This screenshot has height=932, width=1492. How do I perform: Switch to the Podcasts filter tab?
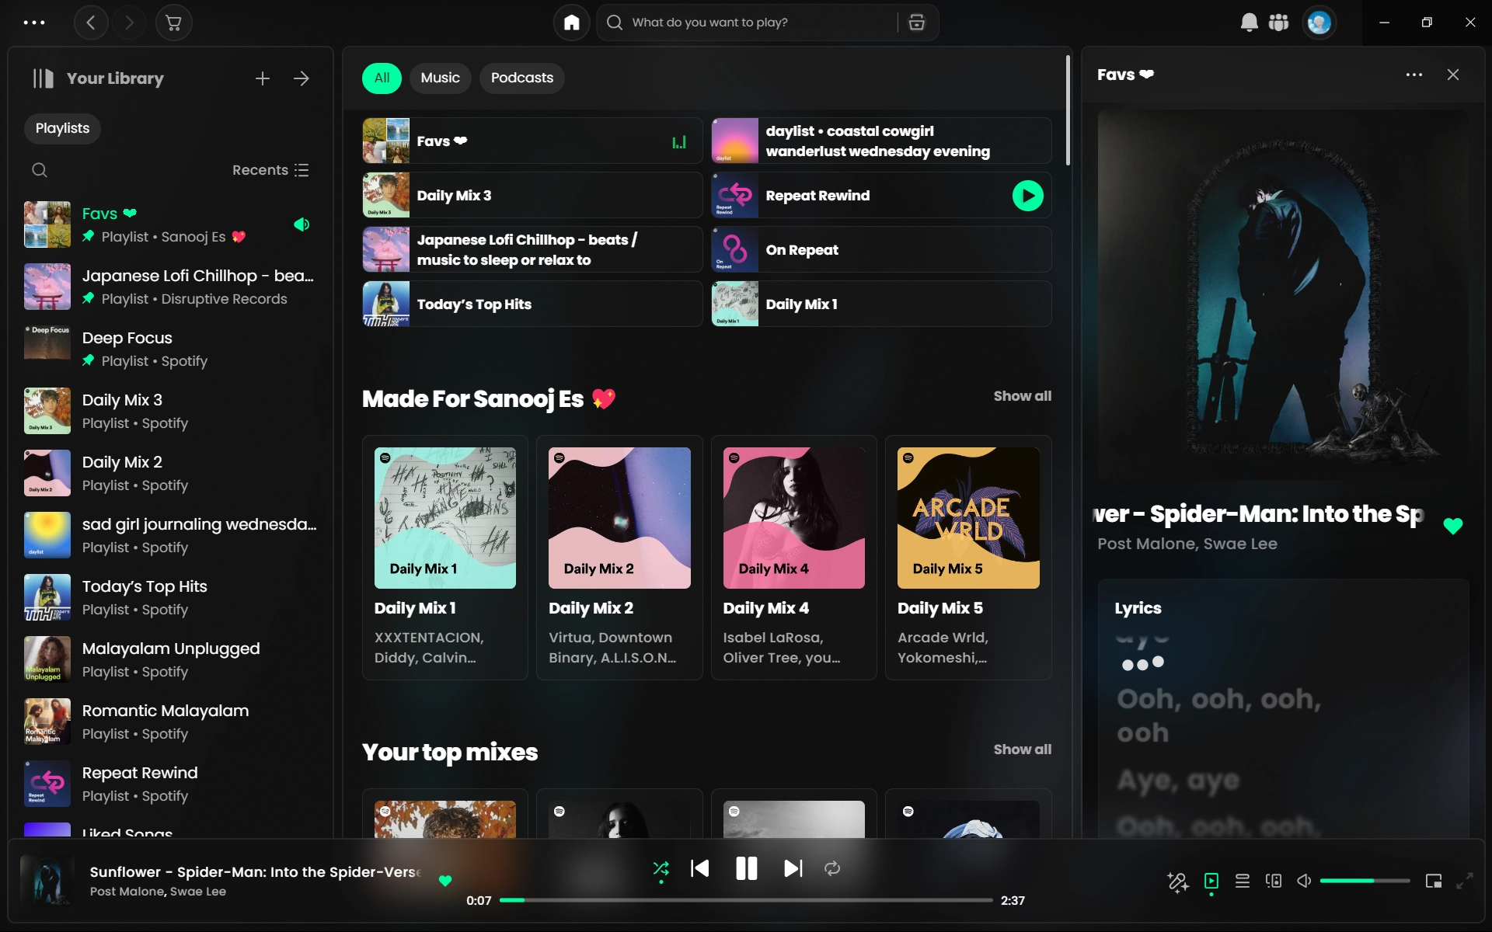[521, 78]
